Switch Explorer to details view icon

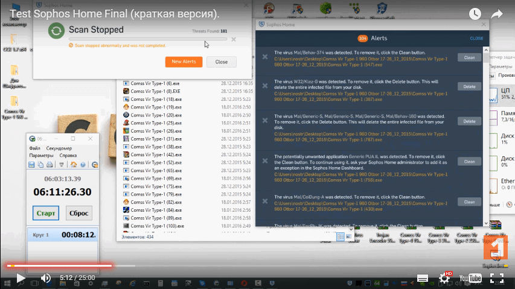tap(341, 237)
